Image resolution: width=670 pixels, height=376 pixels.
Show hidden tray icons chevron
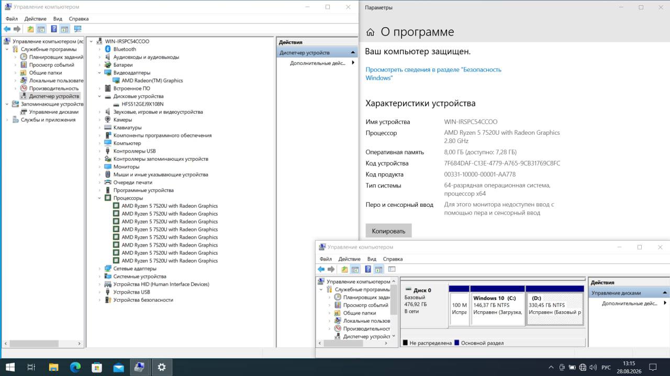point(551,367)
